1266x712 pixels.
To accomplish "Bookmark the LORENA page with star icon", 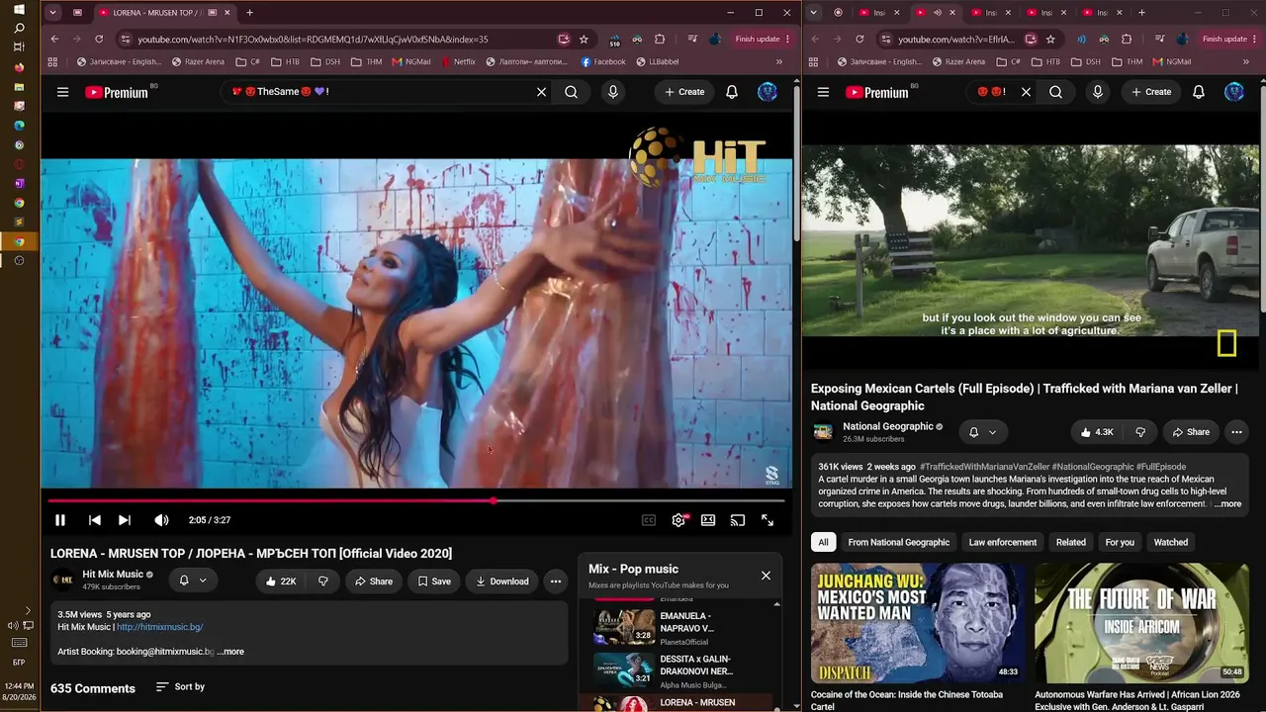I will pos(584,40).
